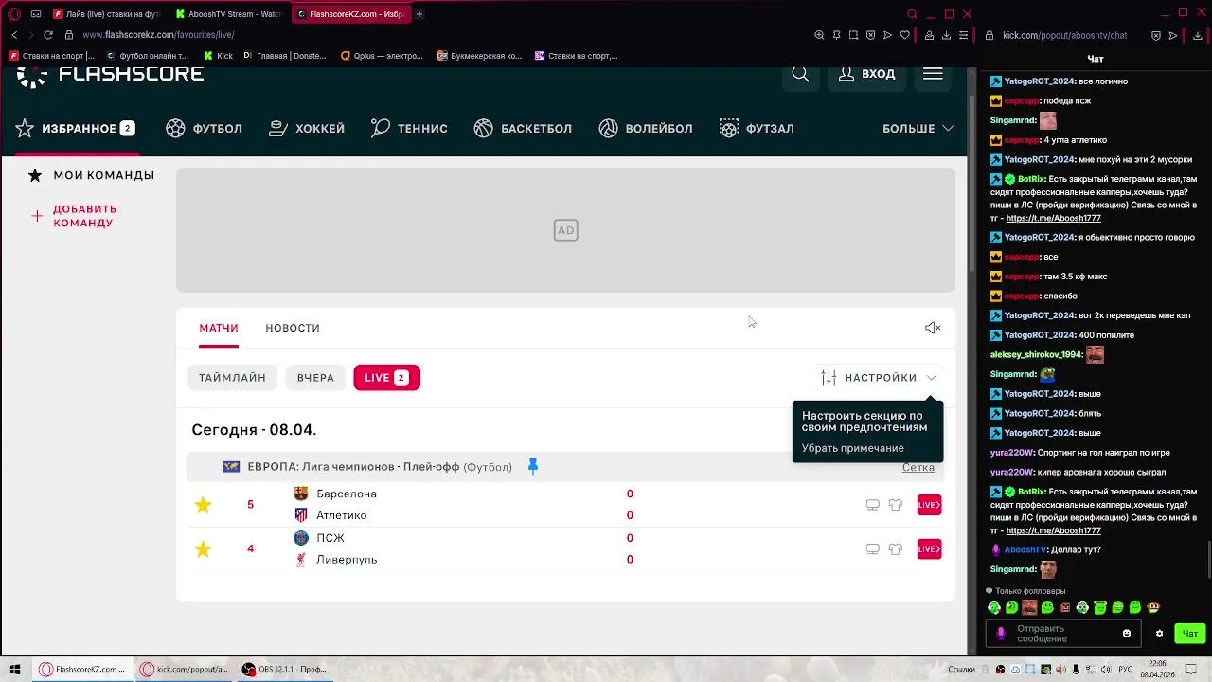1212x682 pixels.
Task: Dismiss tooltip via Убрать примечание
Action: [x=852, y=448]
